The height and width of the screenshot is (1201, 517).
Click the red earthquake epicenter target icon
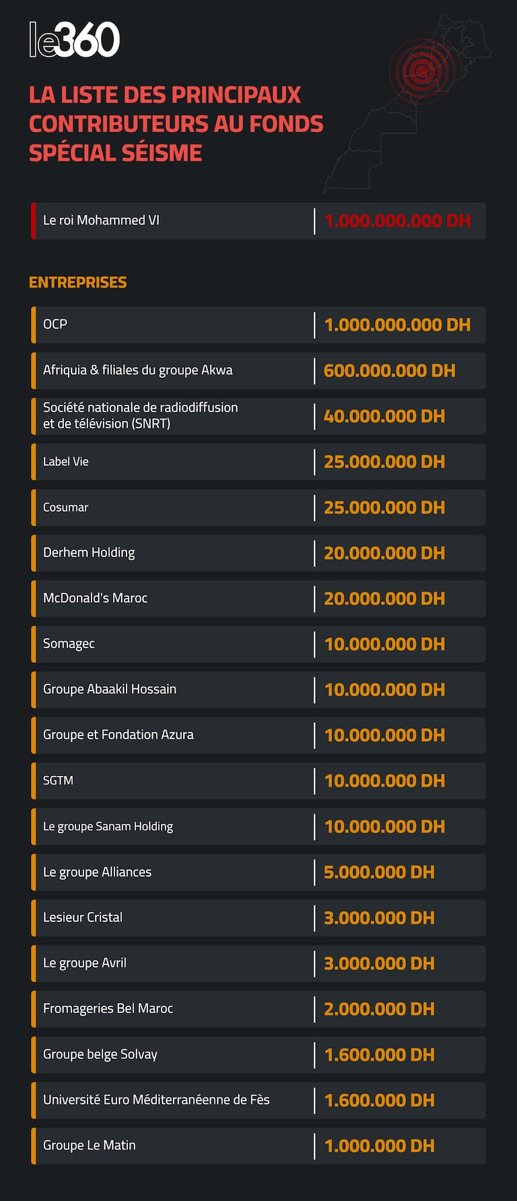coord(422,70)
